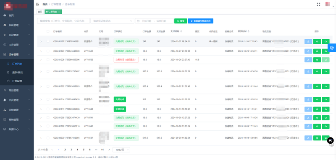336x160 pixels.
Task: Open the 开始日期 start date picker
Action: (x=147, y=21)
